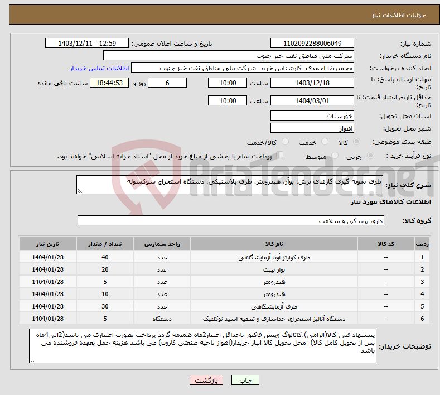Click the deadline hour field on 1403/12/18 row
The image size is (440, 395).
228,83
